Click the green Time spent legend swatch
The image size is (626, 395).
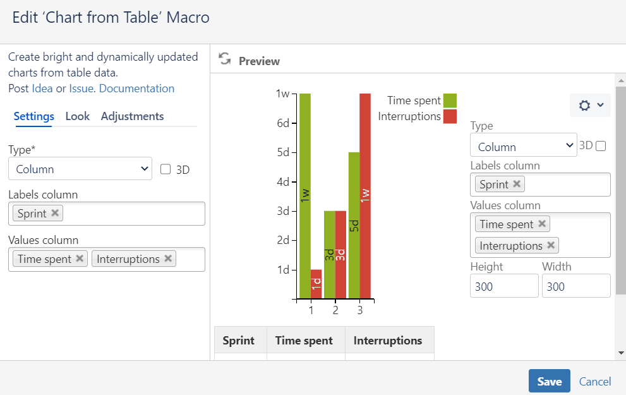pos(450,100)
